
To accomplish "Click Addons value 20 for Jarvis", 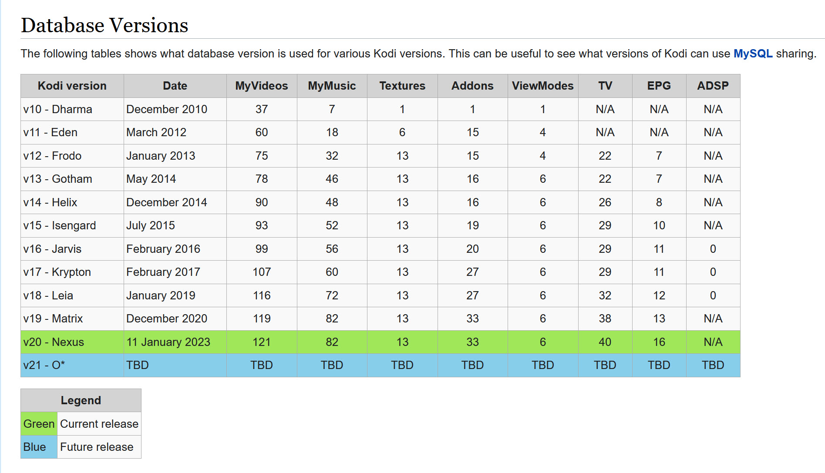I will tap(472, 249).
